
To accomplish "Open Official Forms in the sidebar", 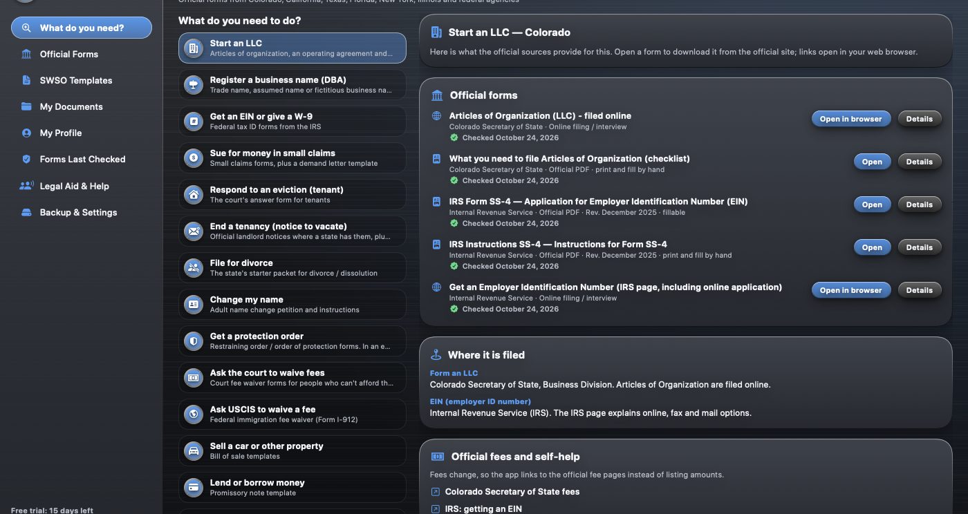I will [82, 54].
